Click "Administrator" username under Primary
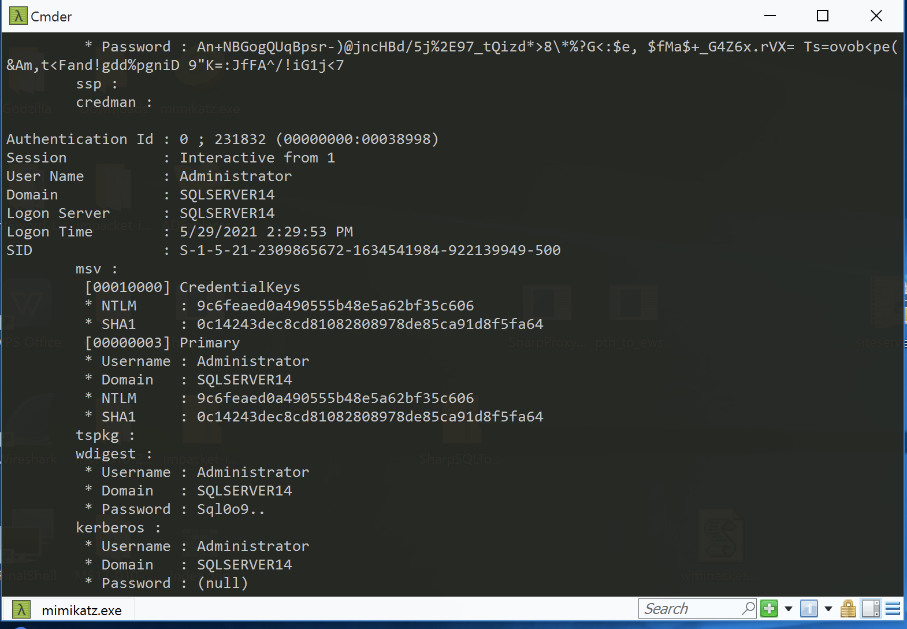Viewport: 907px width, 629px height. click(x=253, y=361)
